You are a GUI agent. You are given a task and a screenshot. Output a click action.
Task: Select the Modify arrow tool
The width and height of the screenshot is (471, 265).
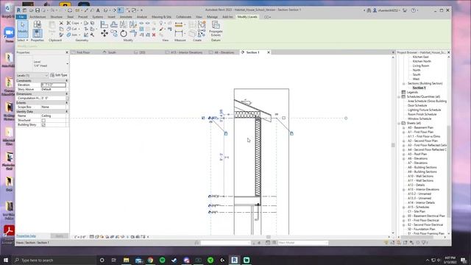click(23, 29)
